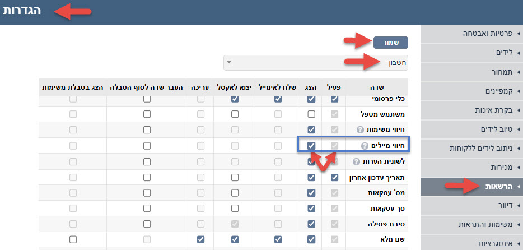Toggle פעיל checkbox for תאריך עדכון אחרון
This screenshot has height=250, width=523.
click(335, 177)
